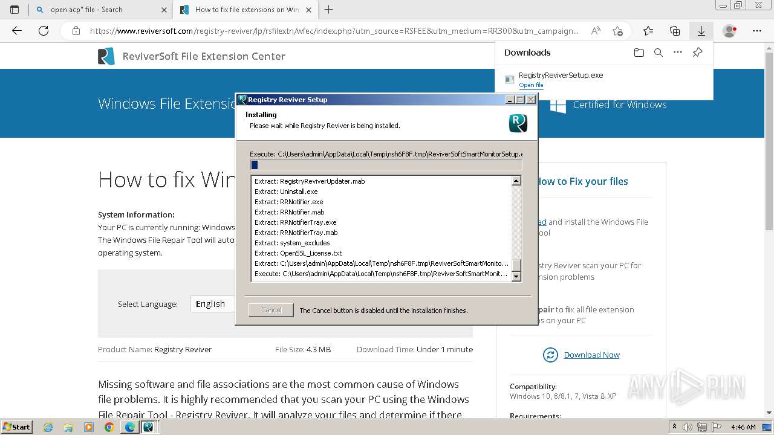Image resolution: width=774 pixels, height=435 pixels.
Task: Open Internet Explorer from the taskbar
Action: (x=48, y=427)
